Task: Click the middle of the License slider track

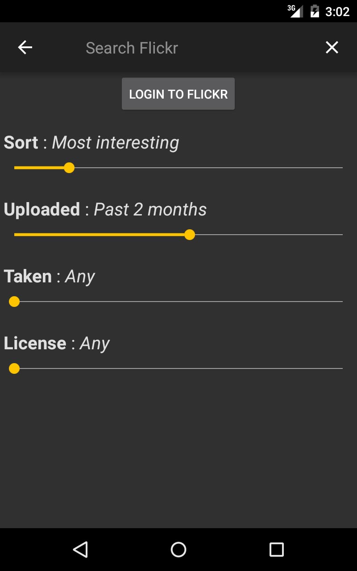Action: click(x=178, y=368)
